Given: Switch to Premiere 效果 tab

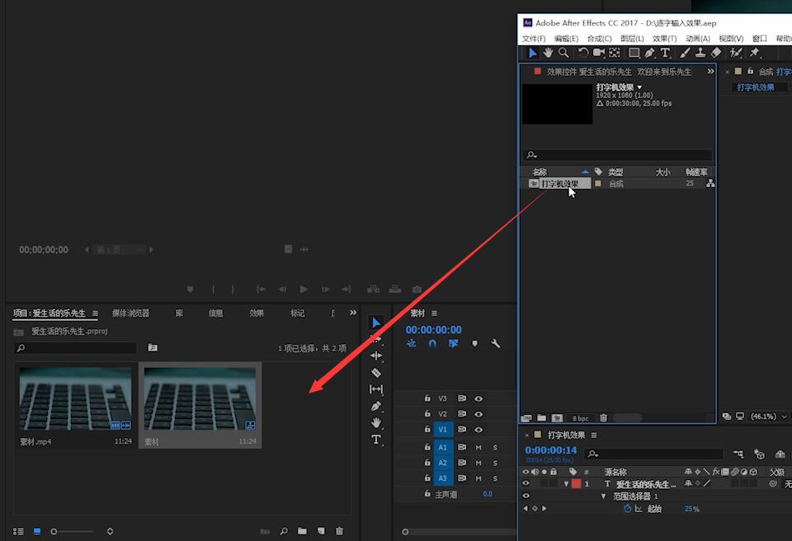Looking at the screenshot, I should (x=257, y=313).
